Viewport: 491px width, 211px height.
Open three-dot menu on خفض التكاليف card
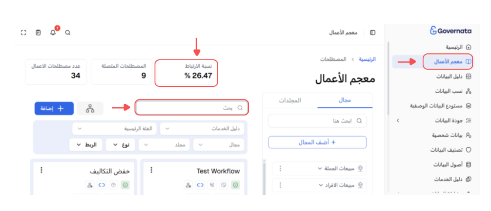pyautogui.click(x=41, y=170)
